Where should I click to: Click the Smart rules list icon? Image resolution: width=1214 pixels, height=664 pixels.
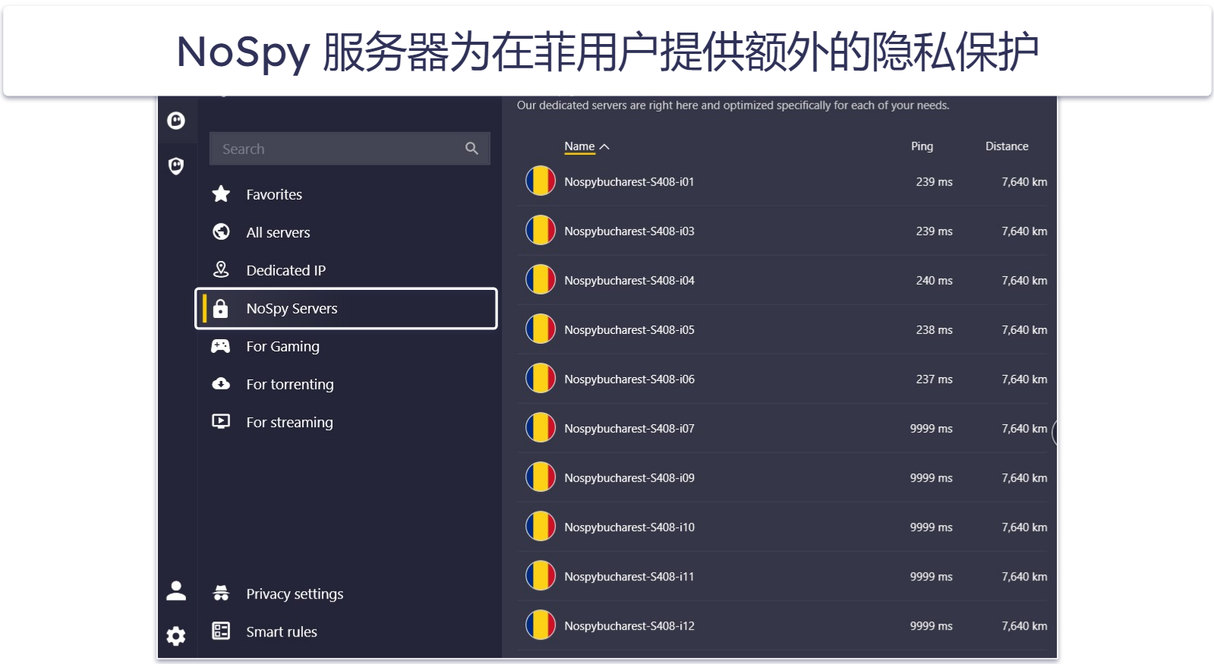coord(221,631)
